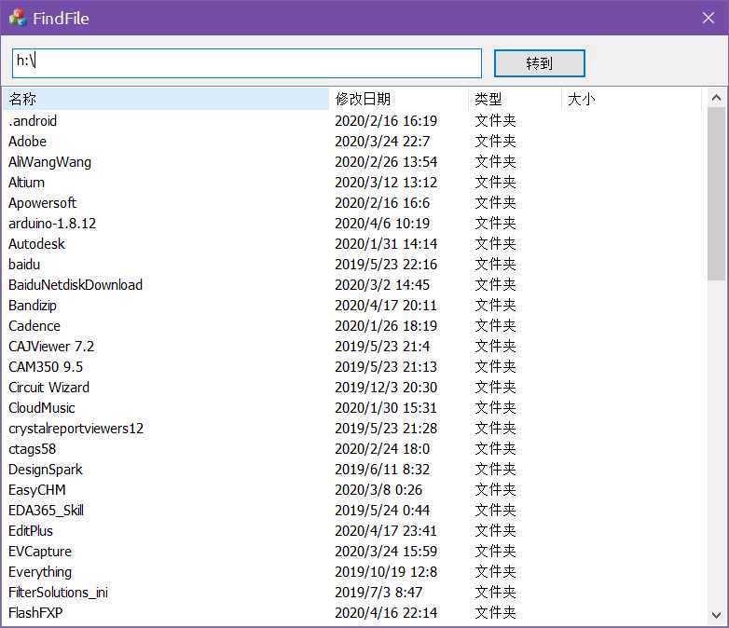
Task: Select the AliWangWang folder
Action: coord(49,162)
